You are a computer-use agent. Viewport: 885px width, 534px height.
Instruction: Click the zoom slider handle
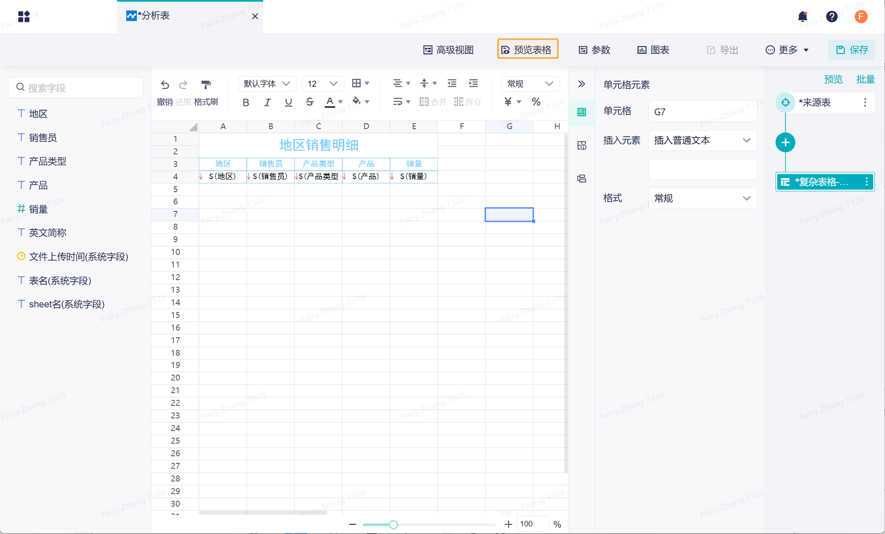(x=393, y=524)
